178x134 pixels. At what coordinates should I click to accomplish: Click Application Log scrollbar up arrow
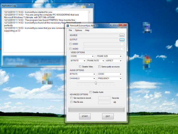coord(89,12)
